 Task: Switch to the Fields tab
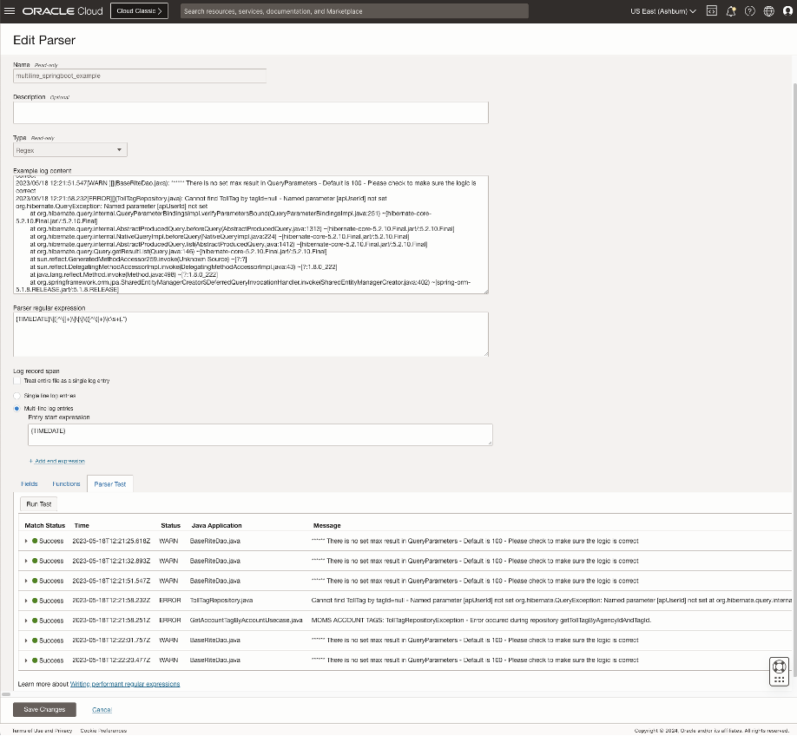[30, 484]
